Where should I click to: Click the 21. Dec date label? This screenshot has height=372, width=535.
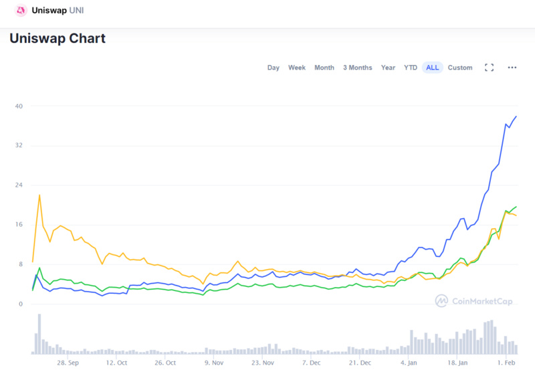(x=360, y=363)
